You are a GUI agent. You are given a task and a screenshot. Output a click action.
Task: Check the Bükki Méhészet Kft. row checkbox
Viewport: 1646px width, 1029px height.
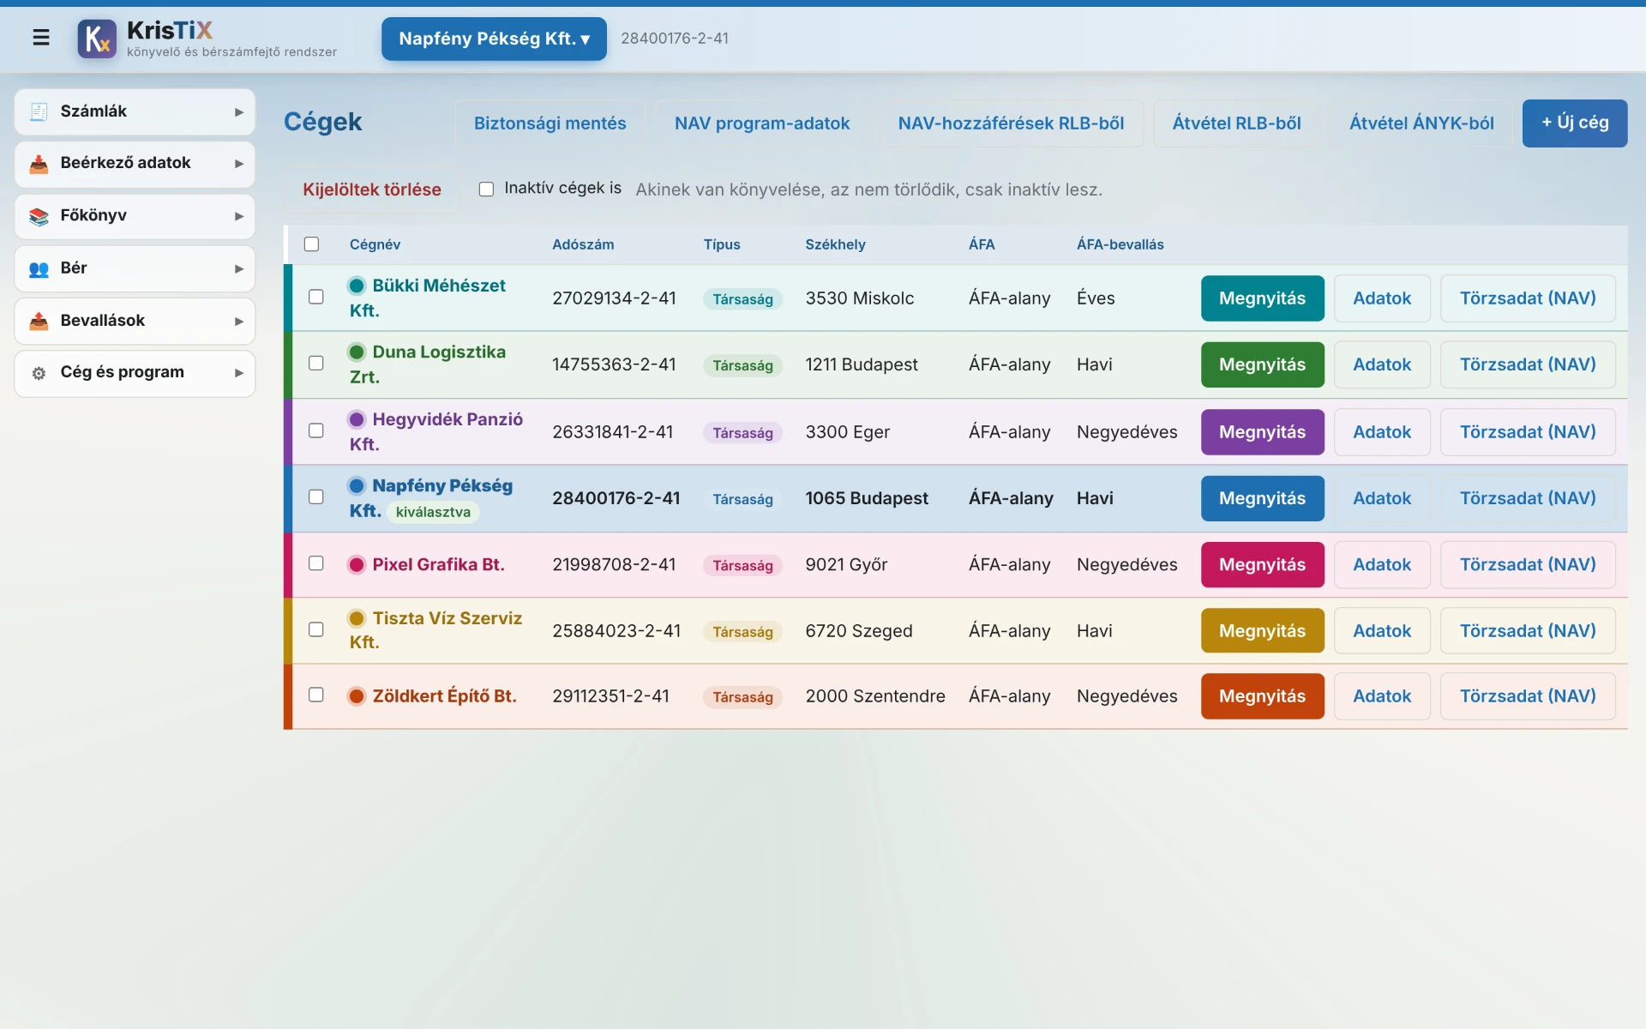(x=316, y=297)
